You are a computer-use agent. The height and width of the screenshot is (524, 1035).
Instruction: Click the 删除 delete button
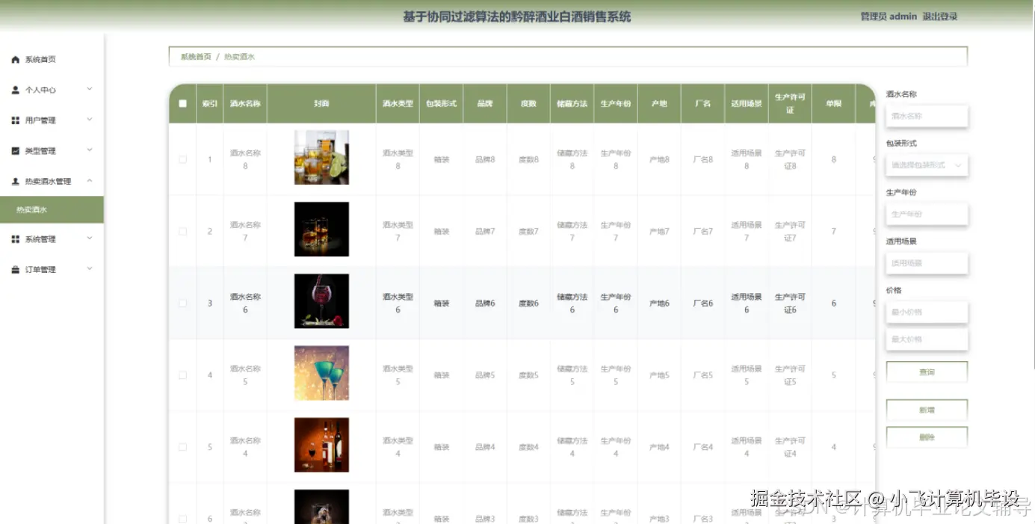point(927,437)
